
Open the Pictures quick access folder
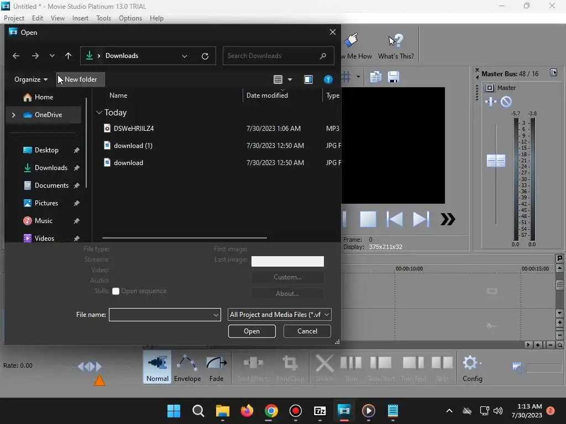click(46, 203)
